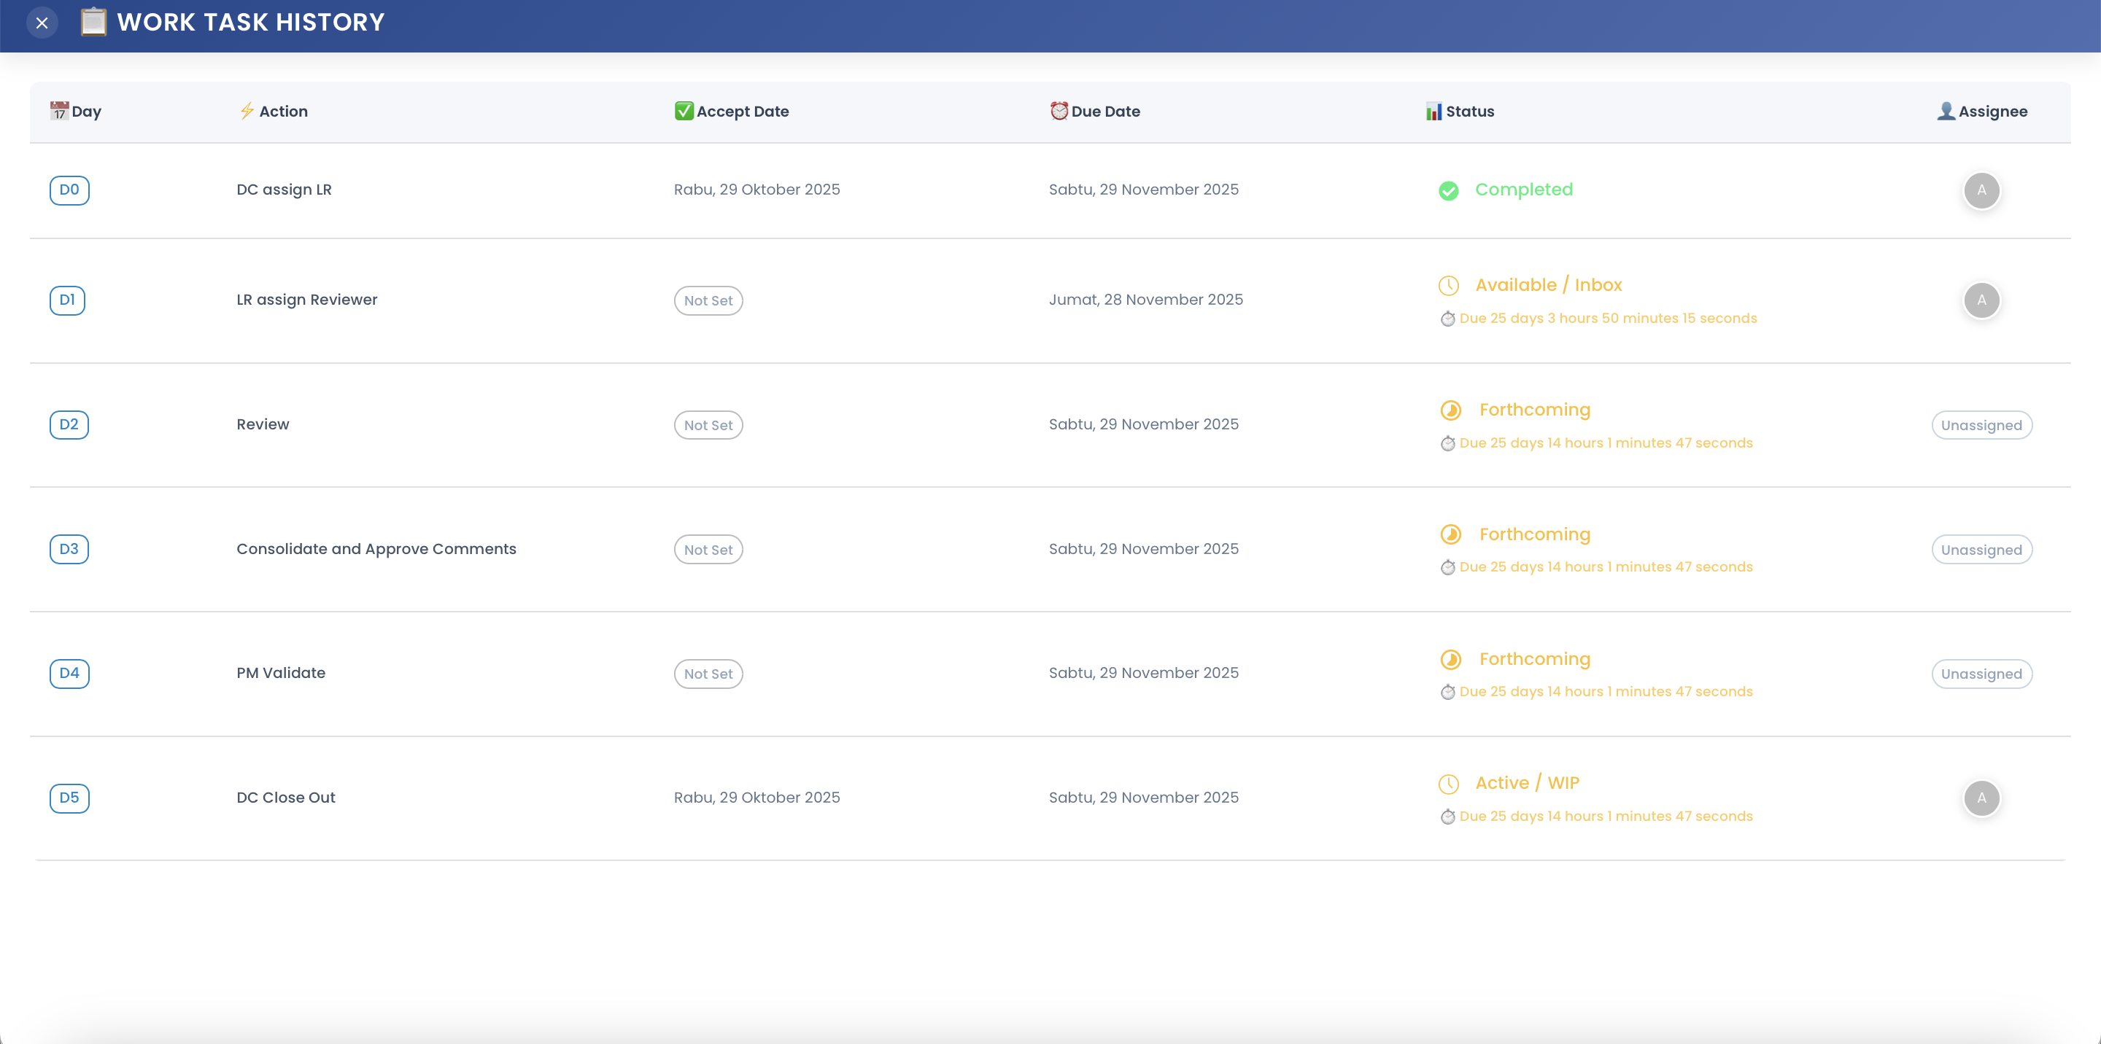Click the lightning bolt Action icon
The height and width of the screenshot is (1044, 2101).
(247, 111)
